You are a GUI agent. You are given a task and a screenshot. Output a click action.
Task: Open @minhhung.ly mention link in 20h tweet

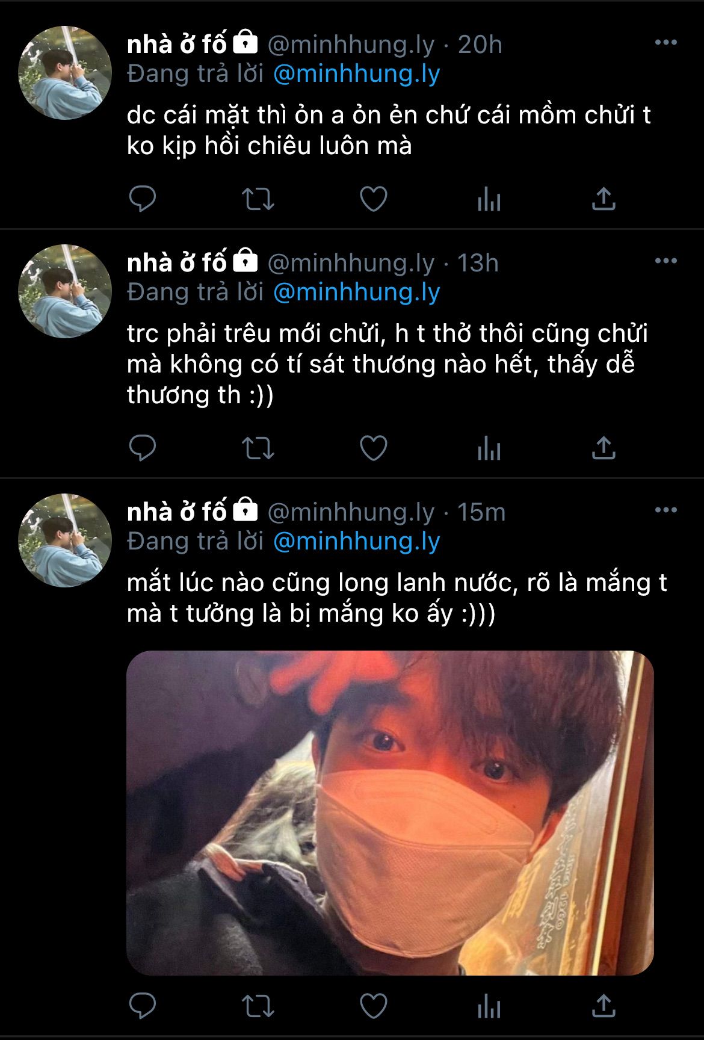(357, 73)
